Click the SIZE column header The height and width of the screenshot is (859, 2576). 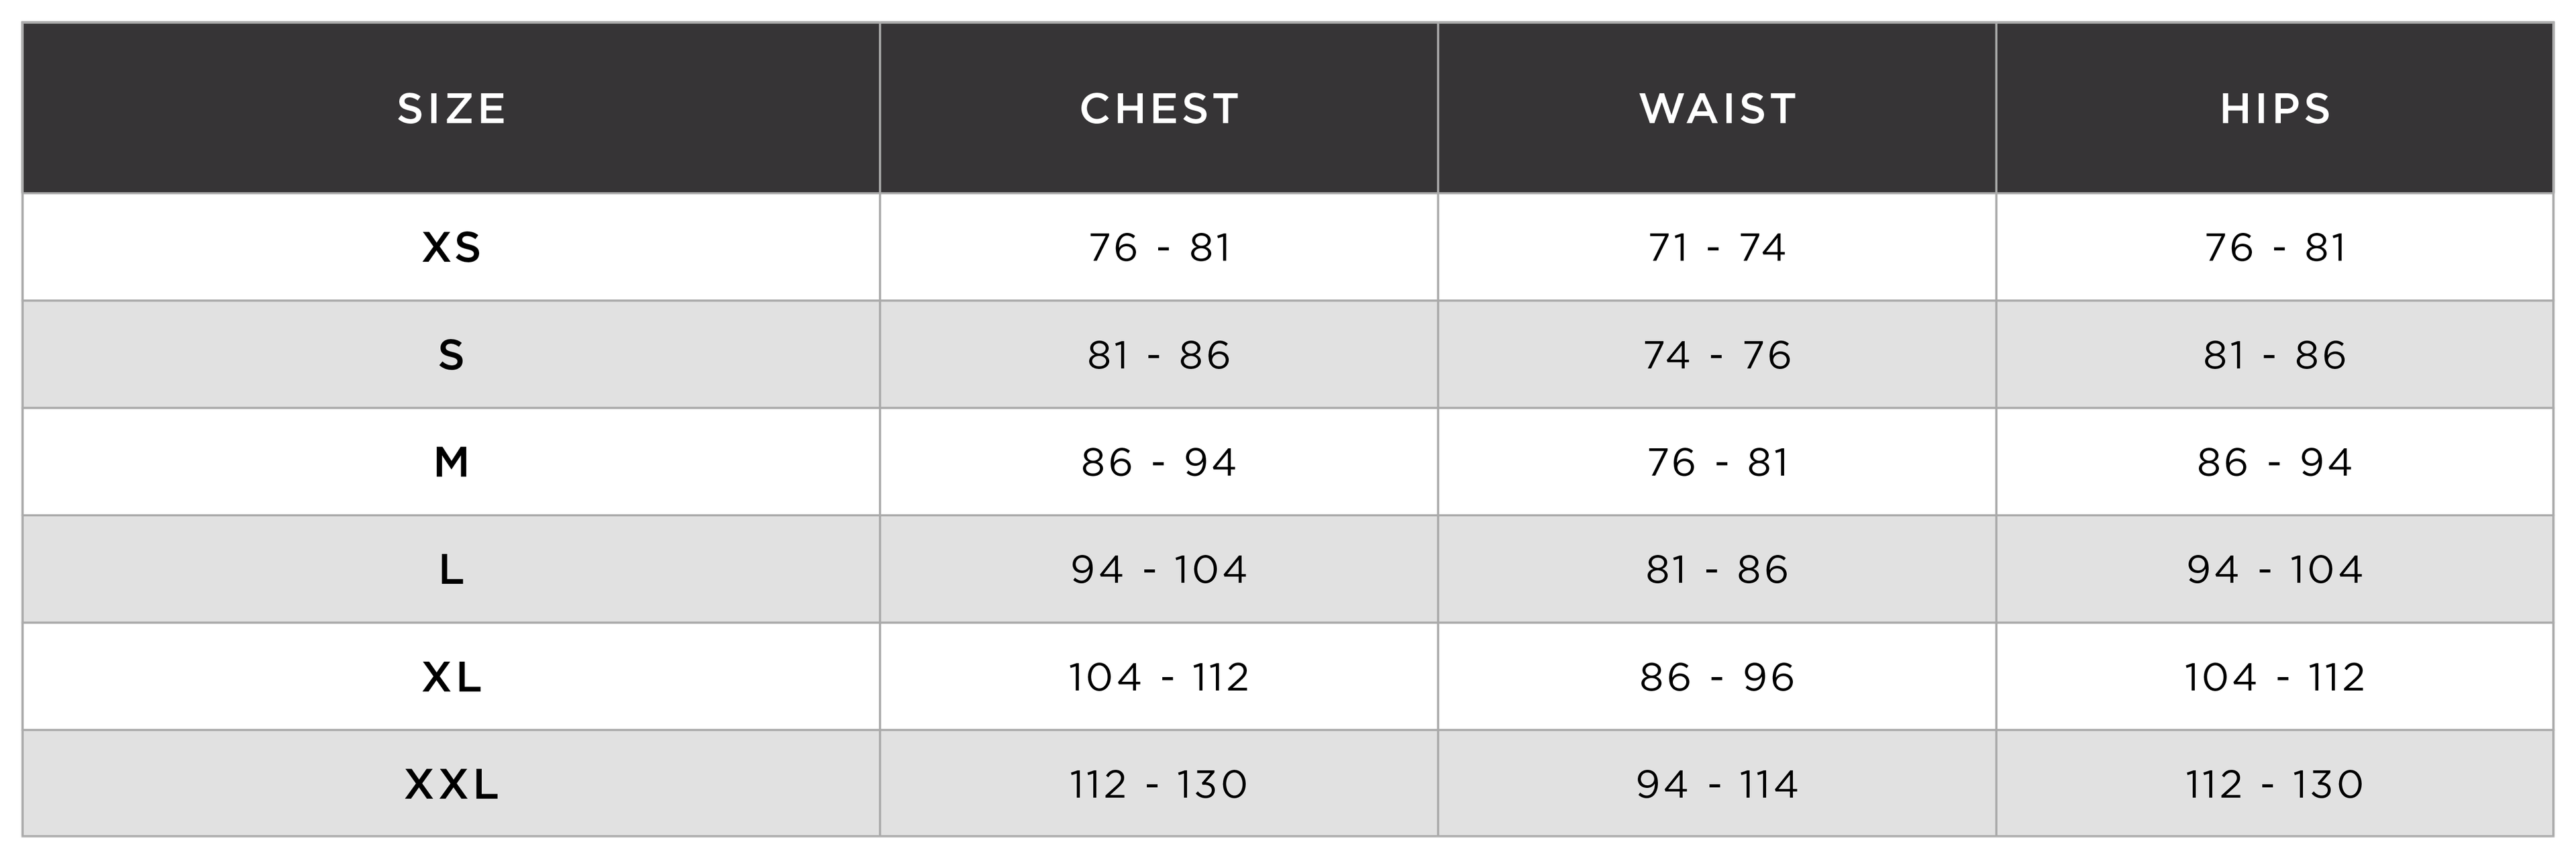[x=452, y=109]
